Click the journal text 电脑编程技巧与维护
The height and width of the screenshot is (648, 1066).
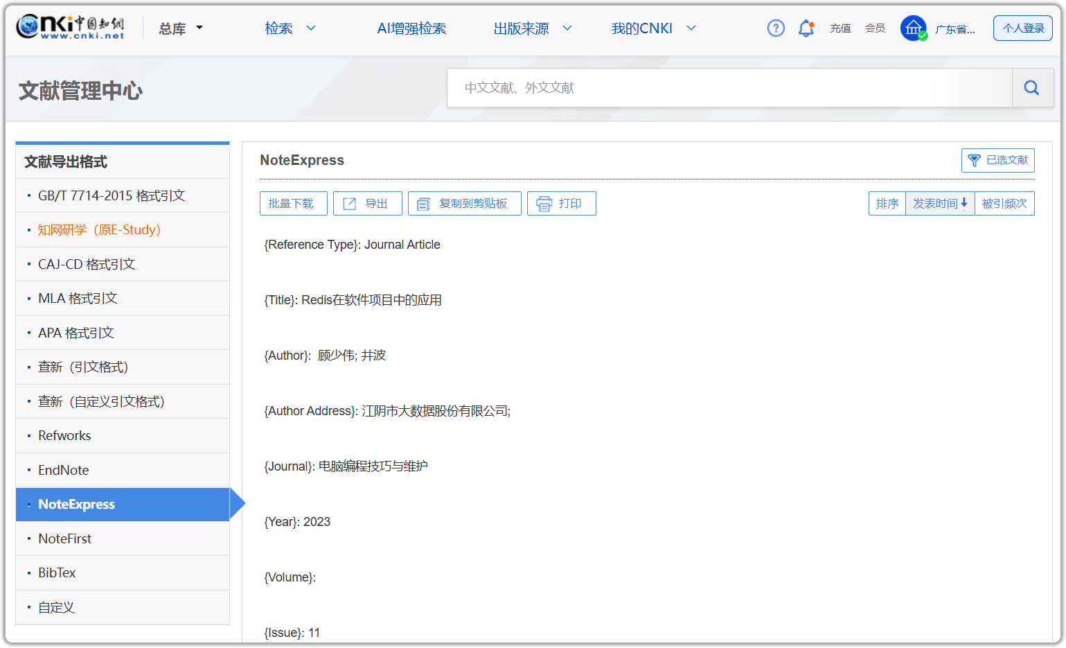(x=373, y=466)
